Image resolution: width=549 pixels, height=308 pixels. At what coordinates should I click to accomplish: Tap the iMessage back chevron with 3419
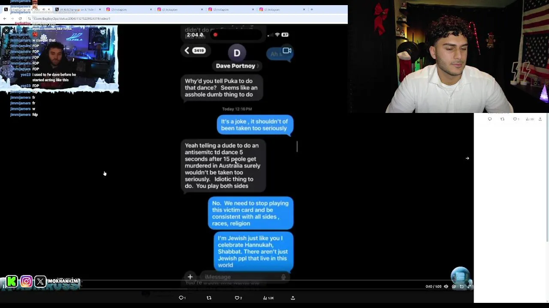(195, 50)
